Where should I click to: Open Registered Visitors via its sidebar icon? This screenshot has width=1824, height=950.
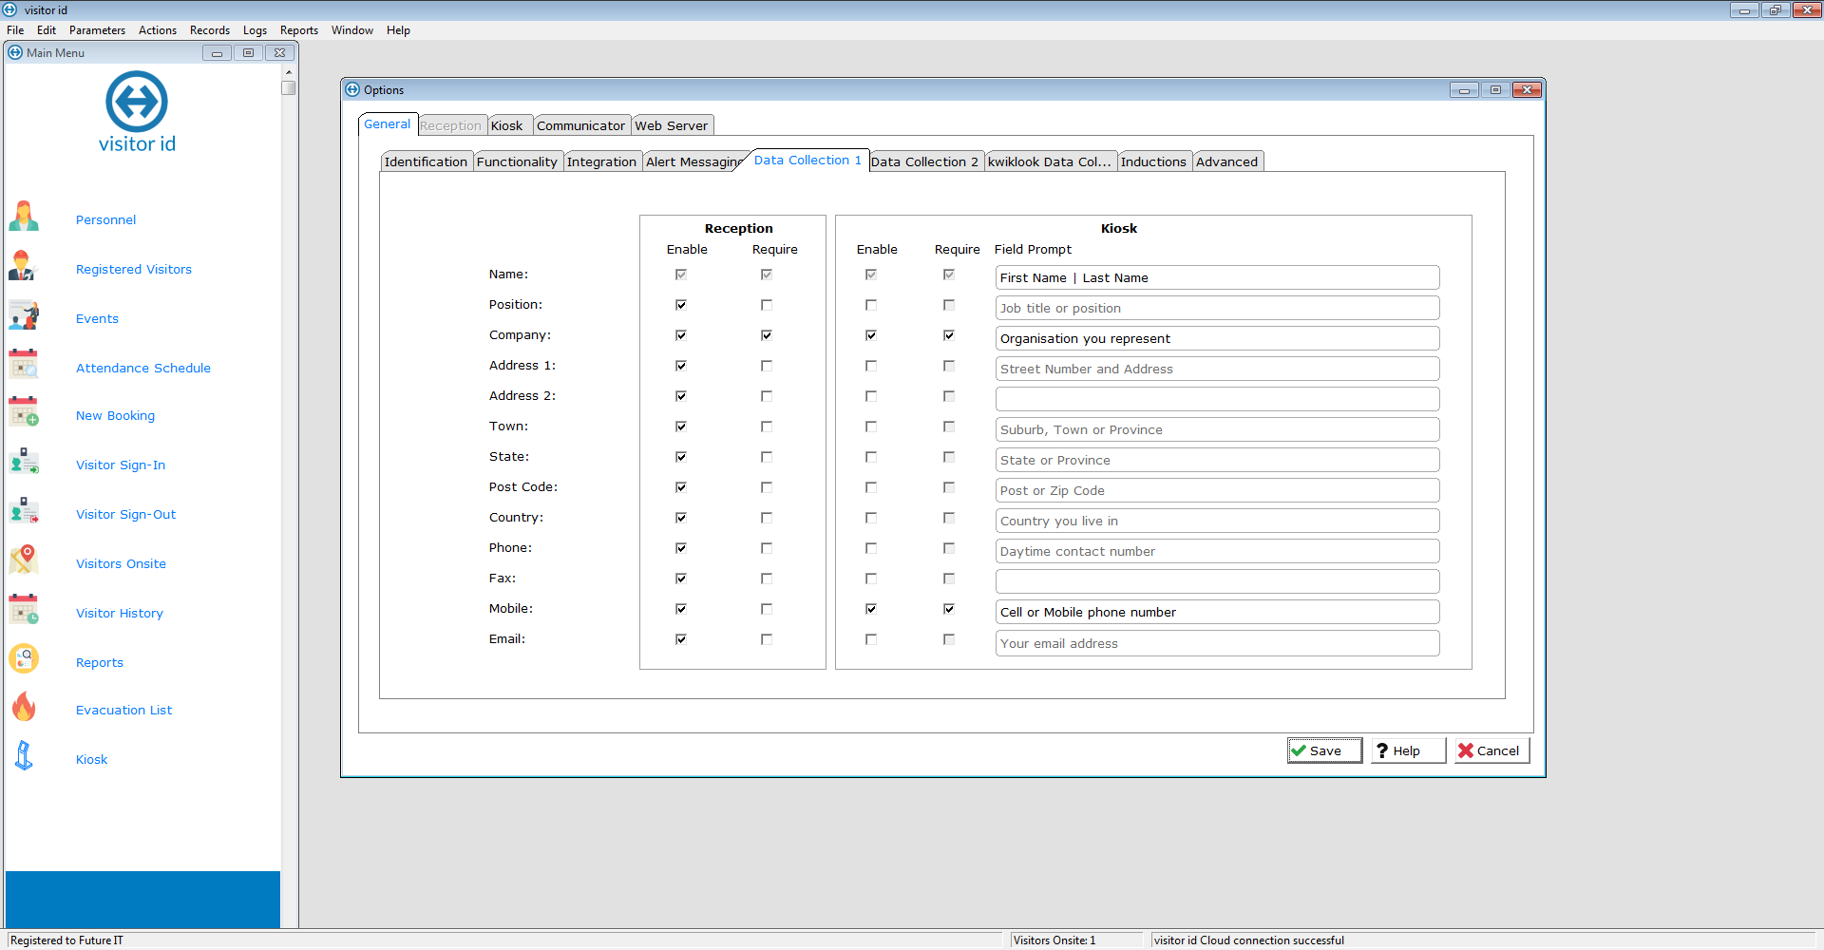(23, 267)
